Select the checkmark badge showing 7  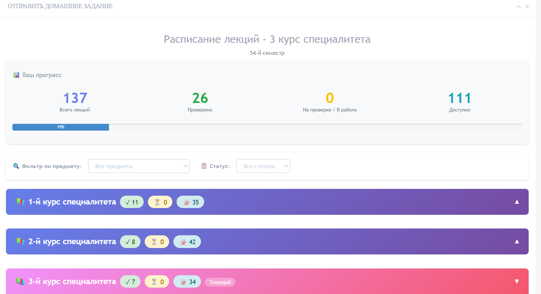[130, 281]
